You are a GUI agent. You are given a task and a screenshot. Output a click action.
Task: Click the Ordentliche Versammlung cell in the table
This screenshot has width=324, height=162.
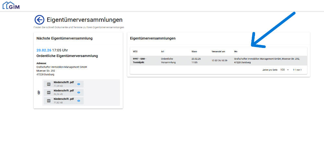coord(168,60)
